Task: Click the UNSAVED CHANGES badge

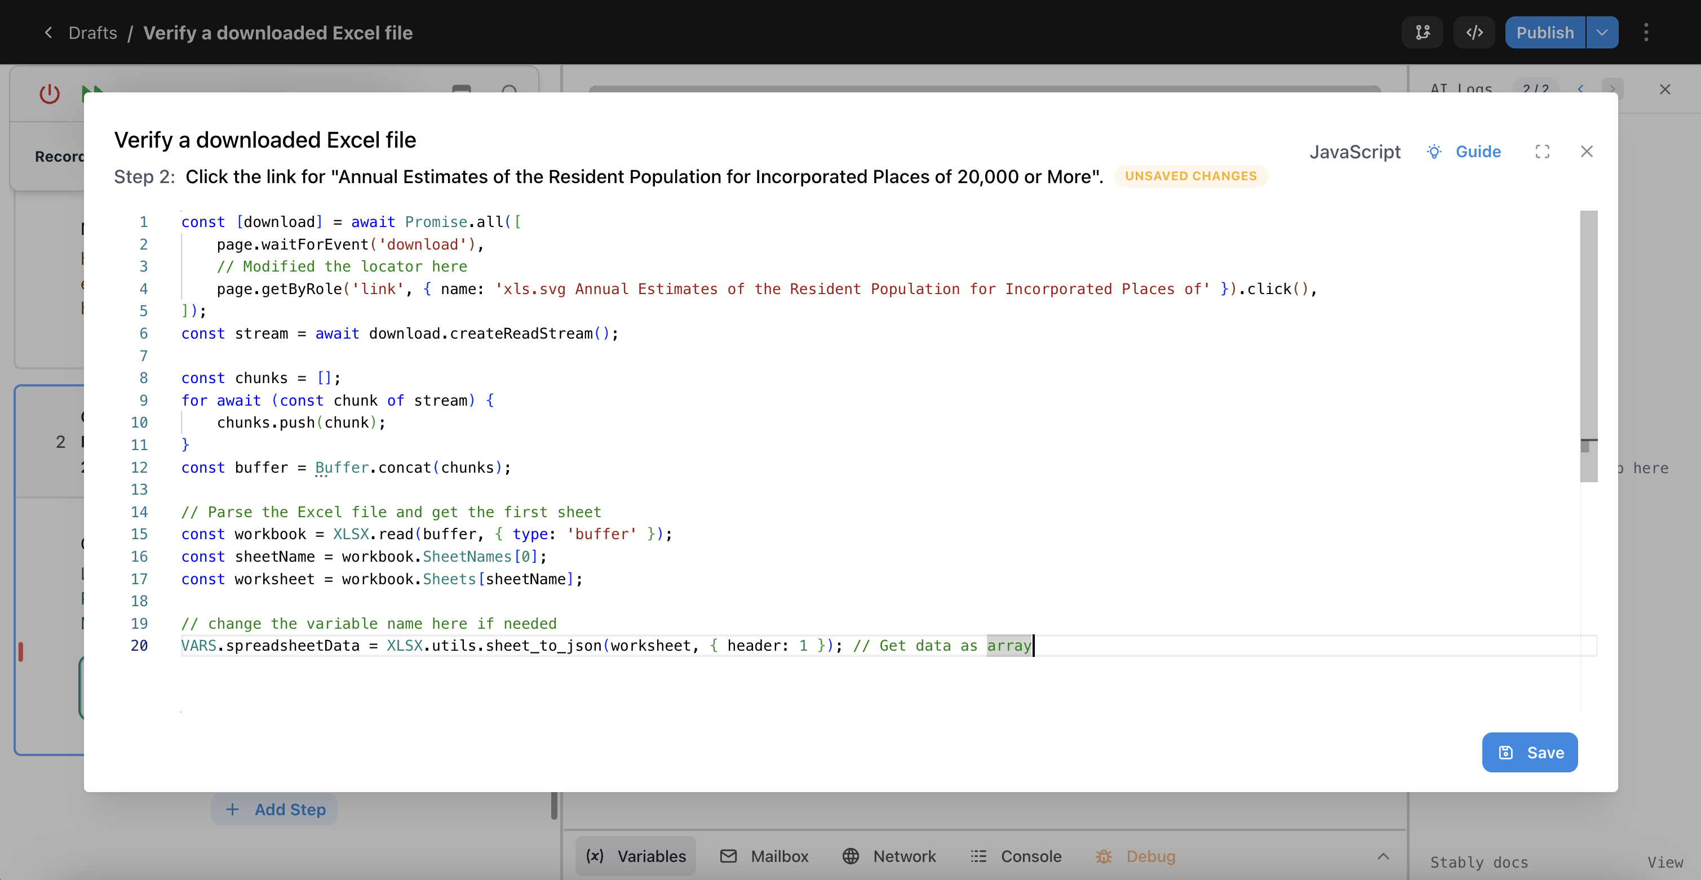Action: [1190, 176]
